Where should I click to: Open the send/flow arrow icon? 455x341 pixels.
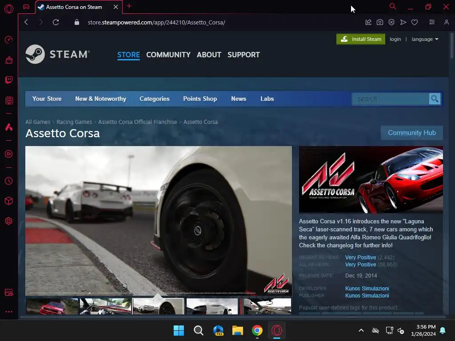(x=403, y=22)
